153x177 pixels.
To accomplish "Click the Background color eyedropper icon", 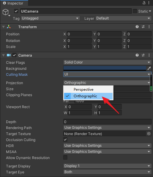I will (149, 68).
